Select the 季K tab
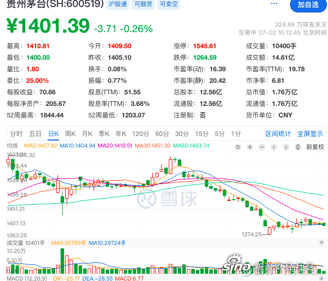 pyautogui.click(x=104, y=133)
